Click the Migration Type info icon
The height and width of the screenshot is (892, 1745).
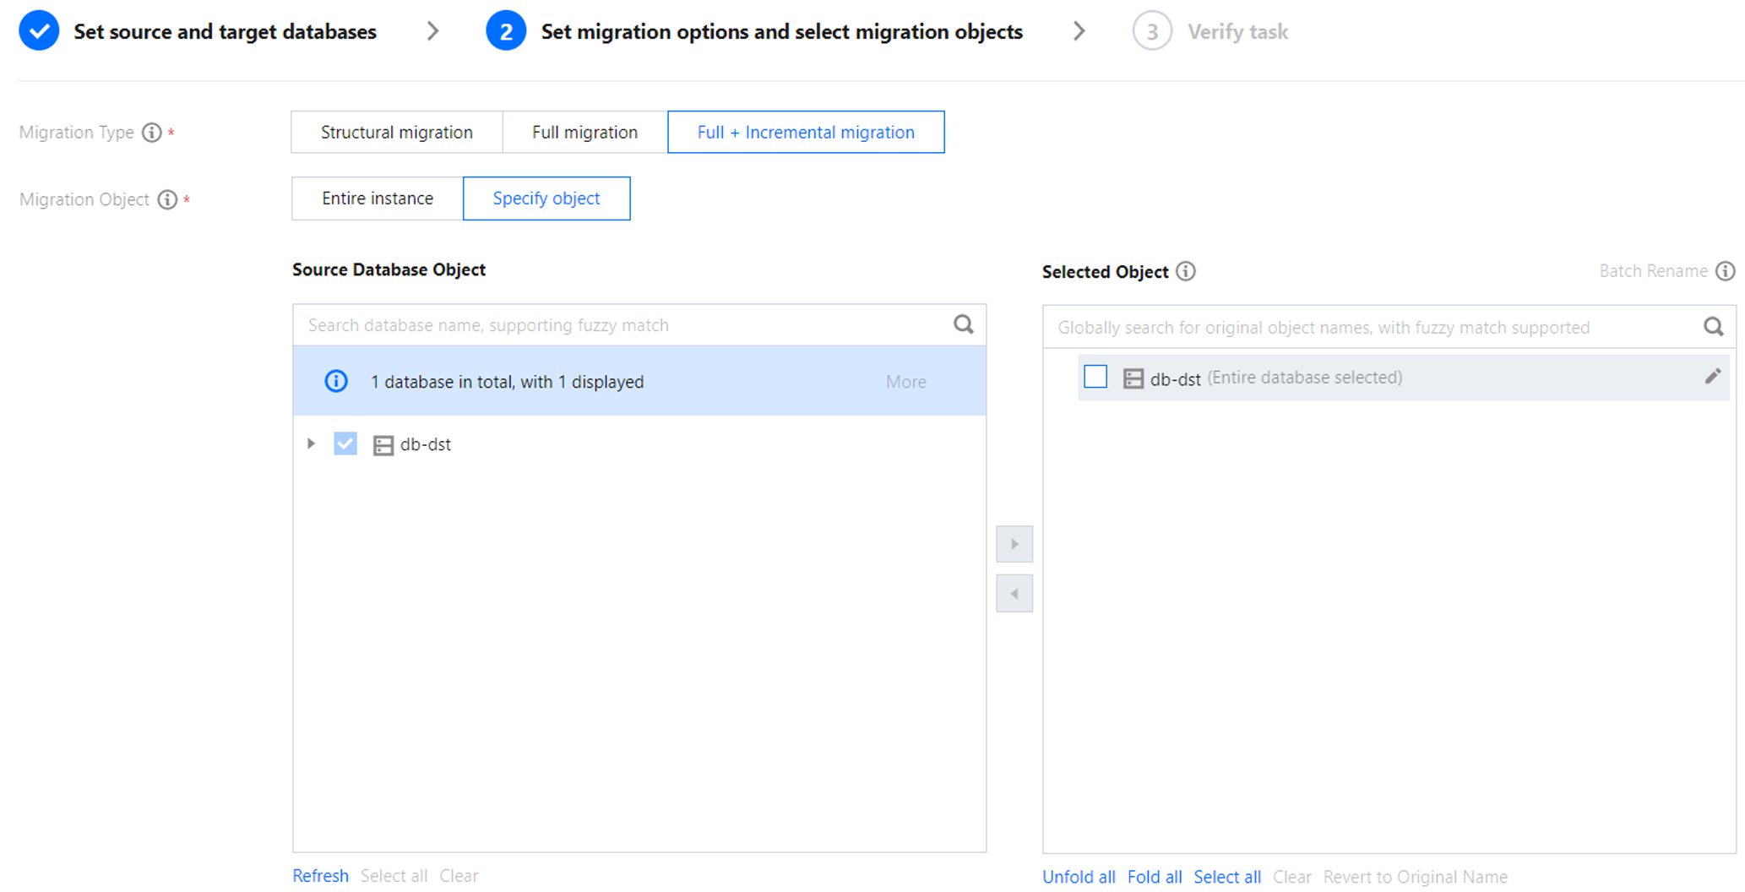pos(151,133)
